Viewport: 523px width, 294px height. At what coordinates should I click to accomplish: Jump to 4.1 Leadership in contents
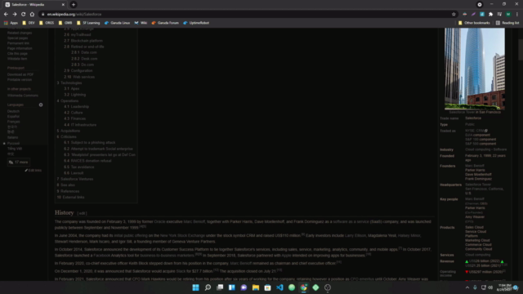(x=76, y=107)
